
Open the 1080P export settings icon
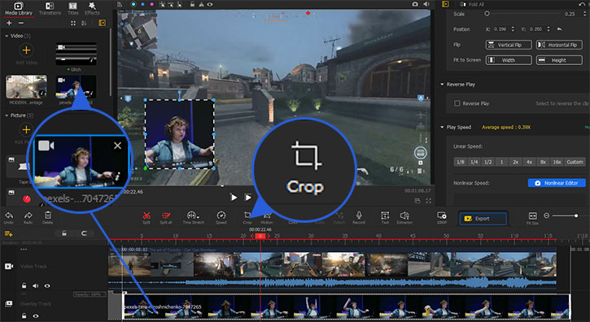click(442, 215)
